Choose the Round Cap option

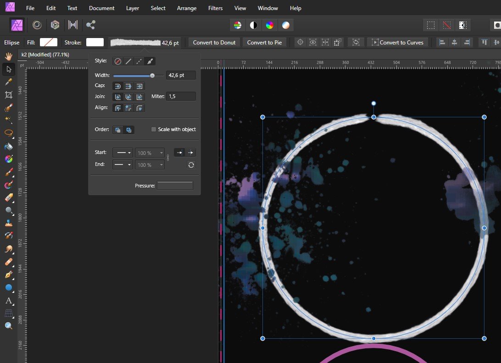click(117, 86)
